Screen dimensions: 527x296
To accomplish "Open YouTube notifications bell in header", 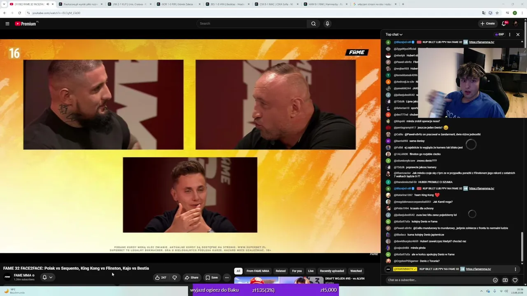I will tap(504, 23).
